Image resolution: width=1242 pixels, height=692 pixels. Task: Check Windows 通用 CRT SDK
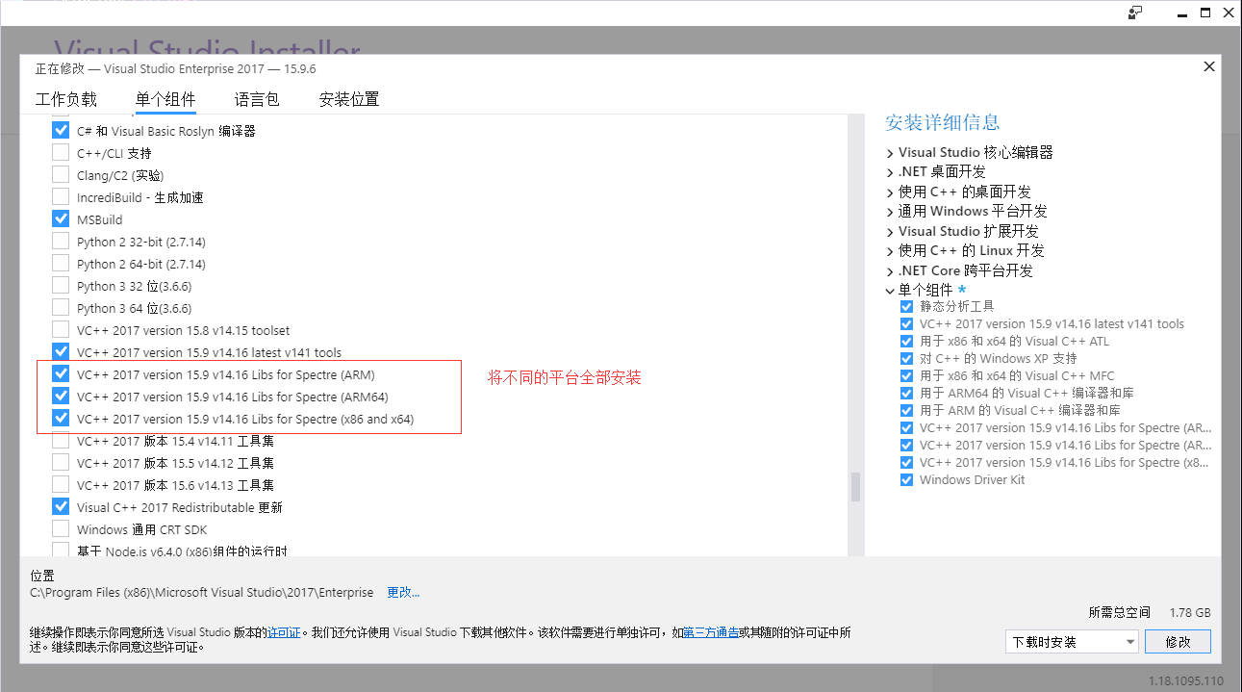(x=61, y=529)
